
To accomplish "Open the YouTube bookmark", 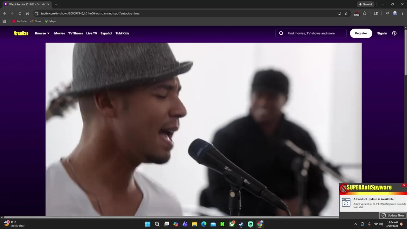I will [19, 21].
